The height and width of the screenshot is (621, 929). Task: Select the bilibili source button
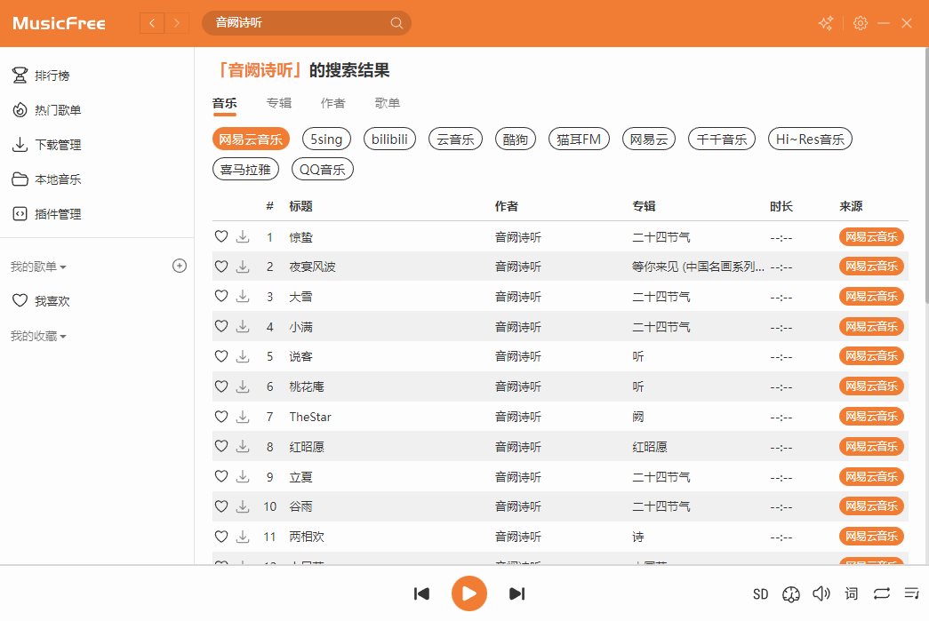tap(389, 139)
